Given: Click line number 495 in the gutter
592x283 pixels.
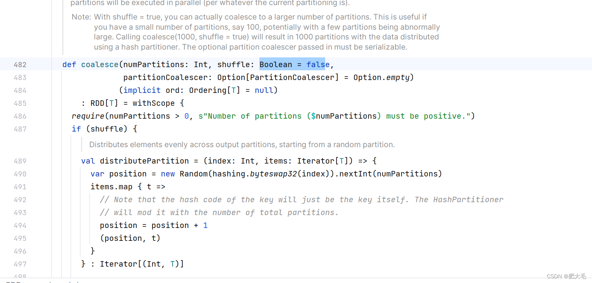Looking at the screenshot, I should (x=20, y=239).
